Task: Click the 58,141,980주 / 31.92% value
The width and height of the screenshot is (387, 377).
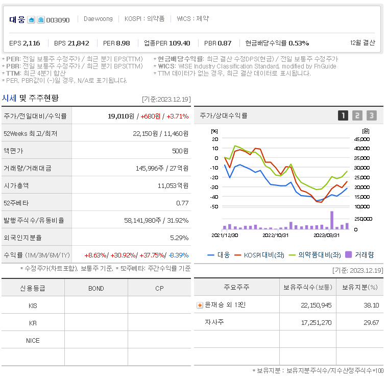Action: click(x=156, y=221)
